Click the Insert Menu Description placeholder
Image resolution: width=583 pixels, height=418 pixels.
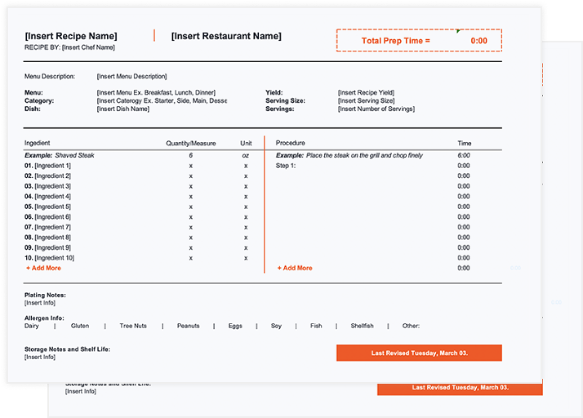point(132,76)
